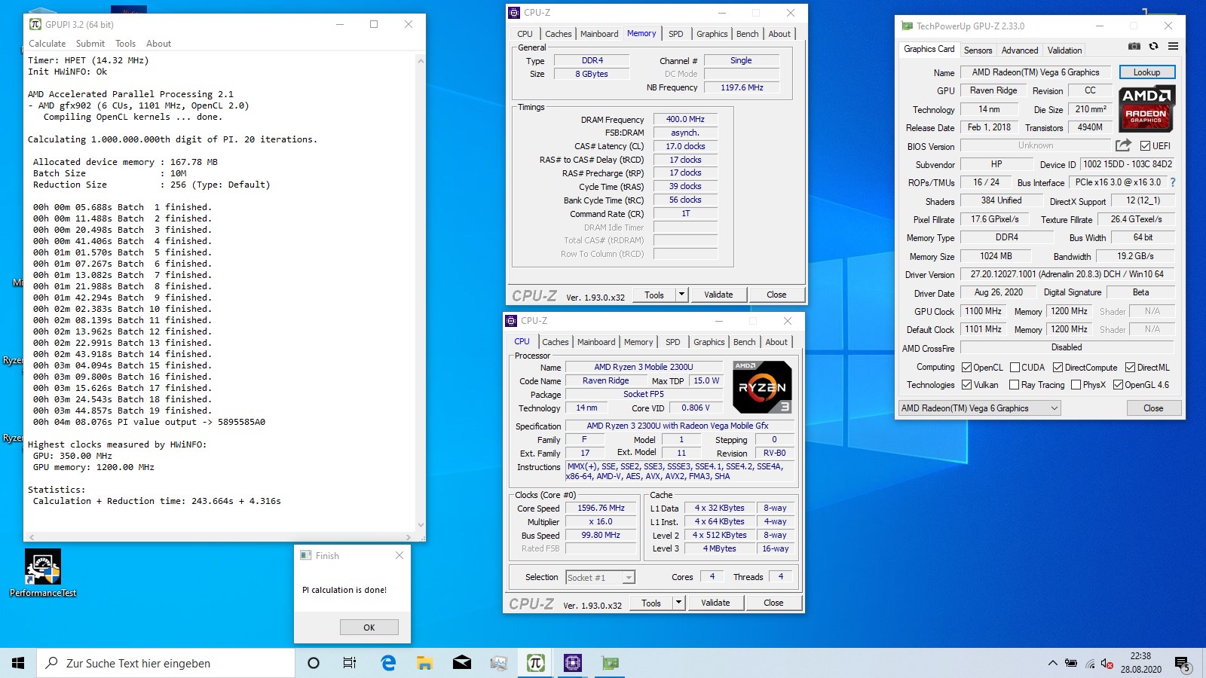Open the GPUPI Tools menu
Image resolution: width=1206 pixels, height=678 pixels.
point(125,44)
